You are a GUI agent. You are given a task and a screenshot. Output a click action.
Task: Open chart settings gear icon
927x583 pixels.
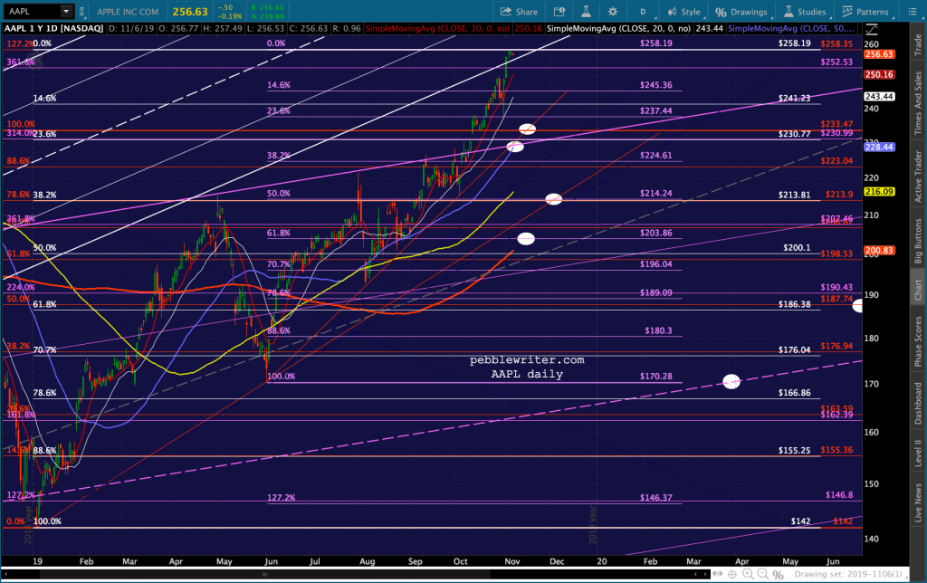pyautogui.click(x=613, y=12)
